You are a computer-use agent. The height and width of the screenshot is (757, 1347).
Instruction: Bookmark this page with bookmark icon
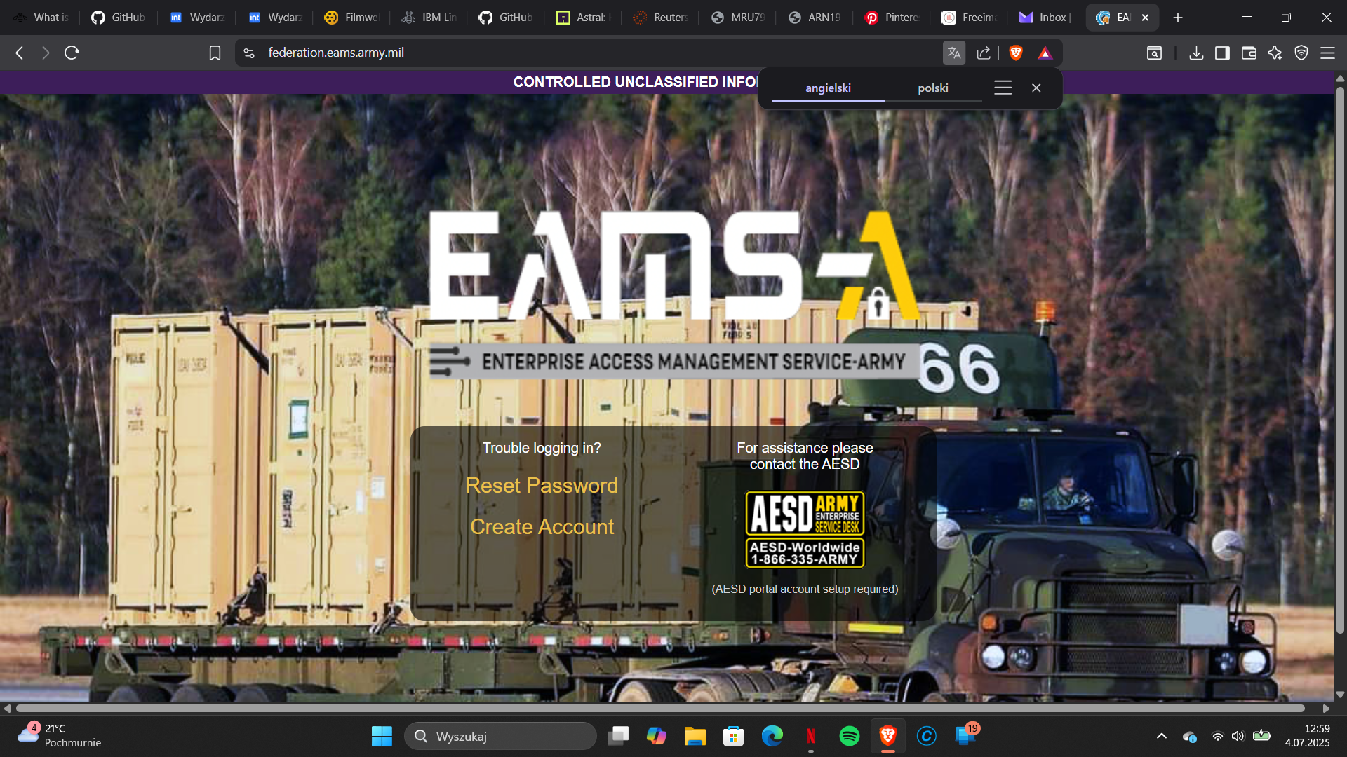tap(215, 53)
